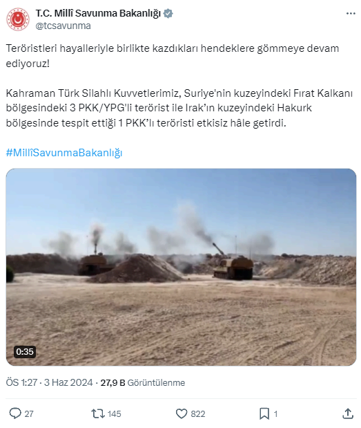Like the tweet with heart icon

click(x=182, y=413)
